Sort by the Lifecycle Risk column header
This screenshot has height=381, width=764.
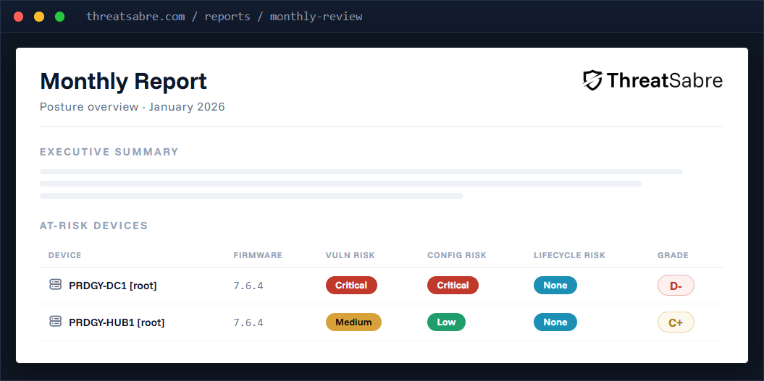coord(570,255)
